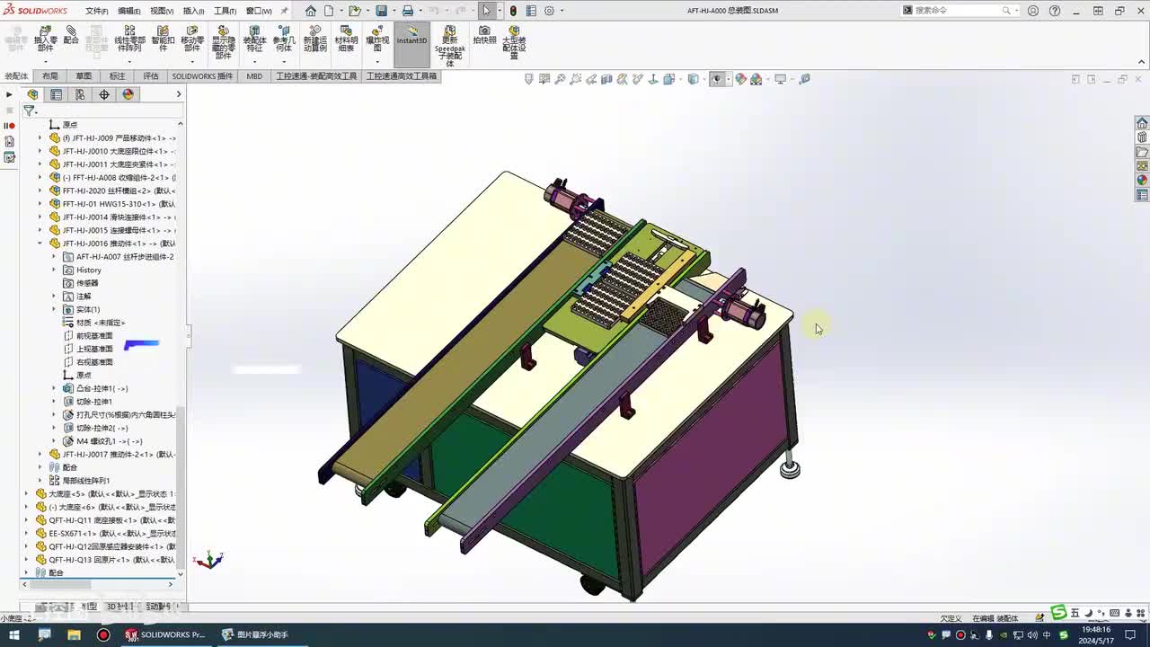Image resolution: width=1150 pixels, height=647 pixels.
Task: Select the M4 螺纹孔1 feature
Action: click(109, 441)
